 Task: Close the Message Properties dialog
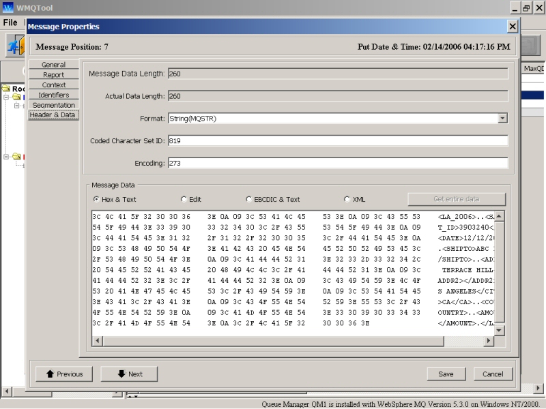pos(513,27)
